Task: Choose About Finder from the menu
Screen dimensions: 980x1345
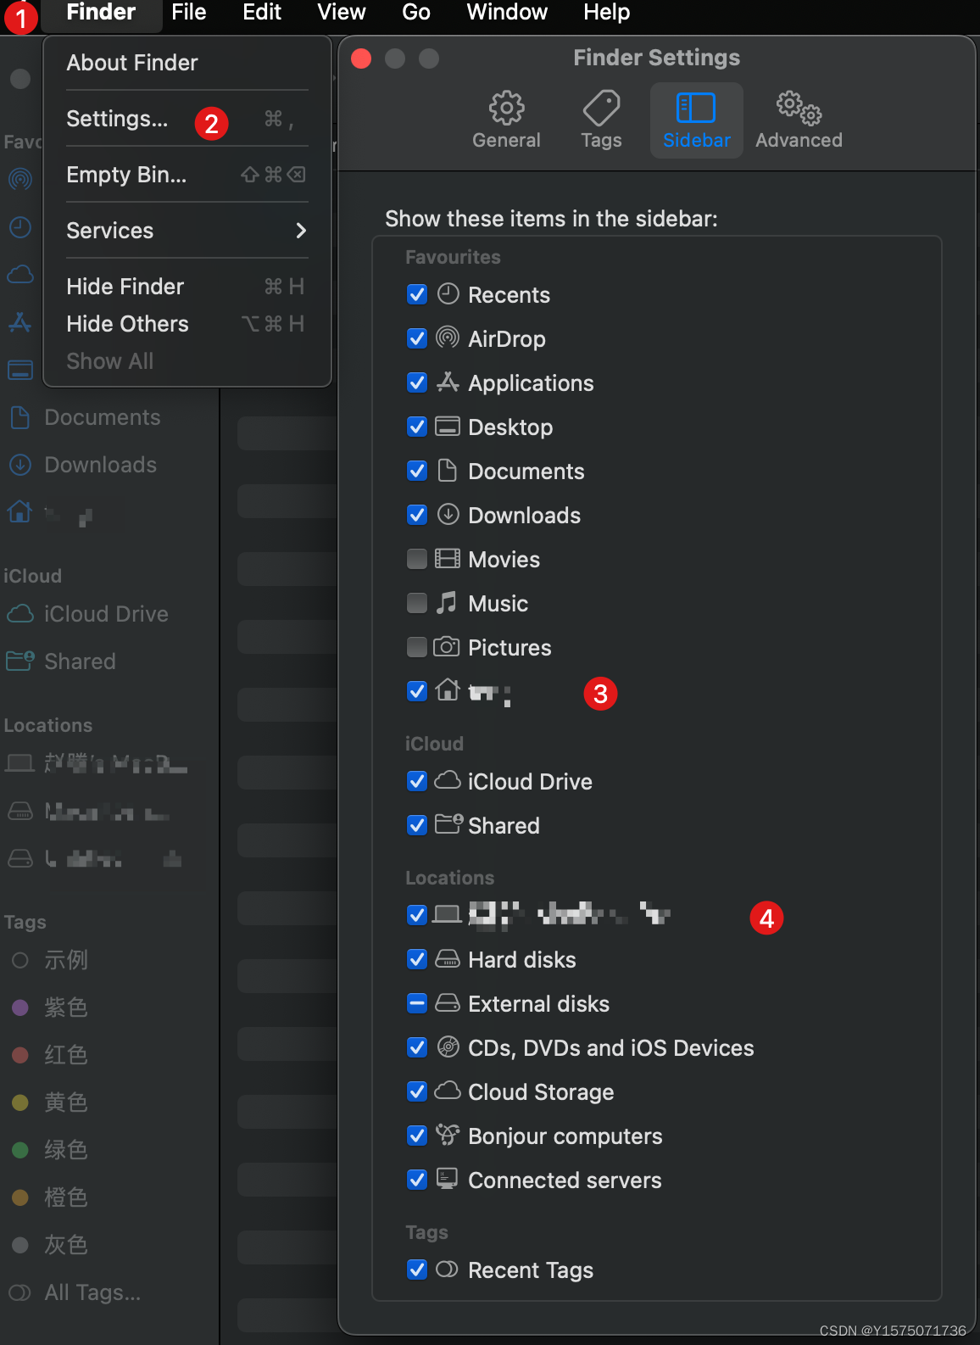Action: point(187,63)
